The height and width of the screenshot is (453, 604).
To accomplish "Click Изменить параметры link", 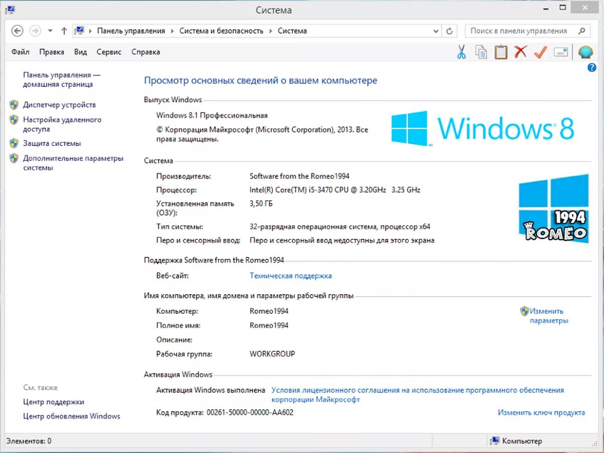I will click(x=549, y=316).
